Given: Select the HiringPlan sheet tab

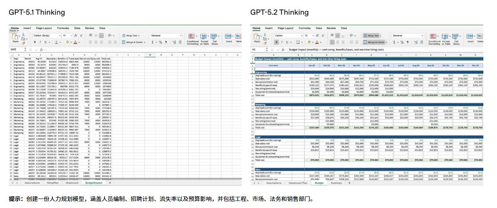Looking at the screenshot, I should click(53, 182).
